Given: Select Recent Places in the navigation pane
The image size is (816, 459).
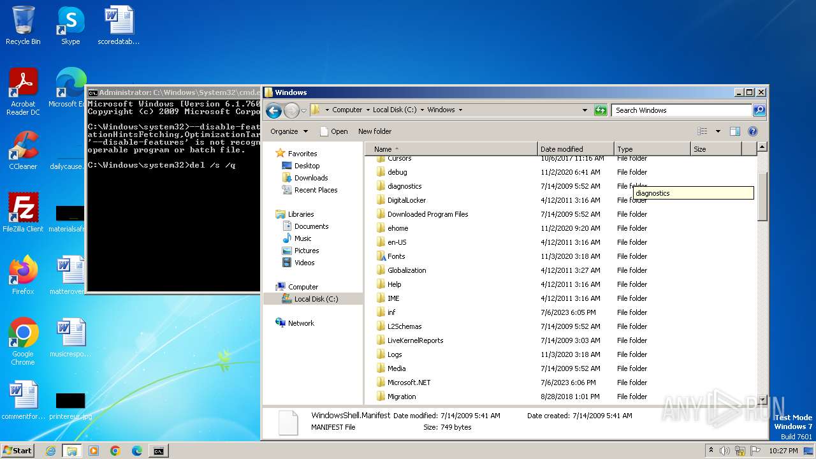Looking at the screenshot, I should (316, 190).
